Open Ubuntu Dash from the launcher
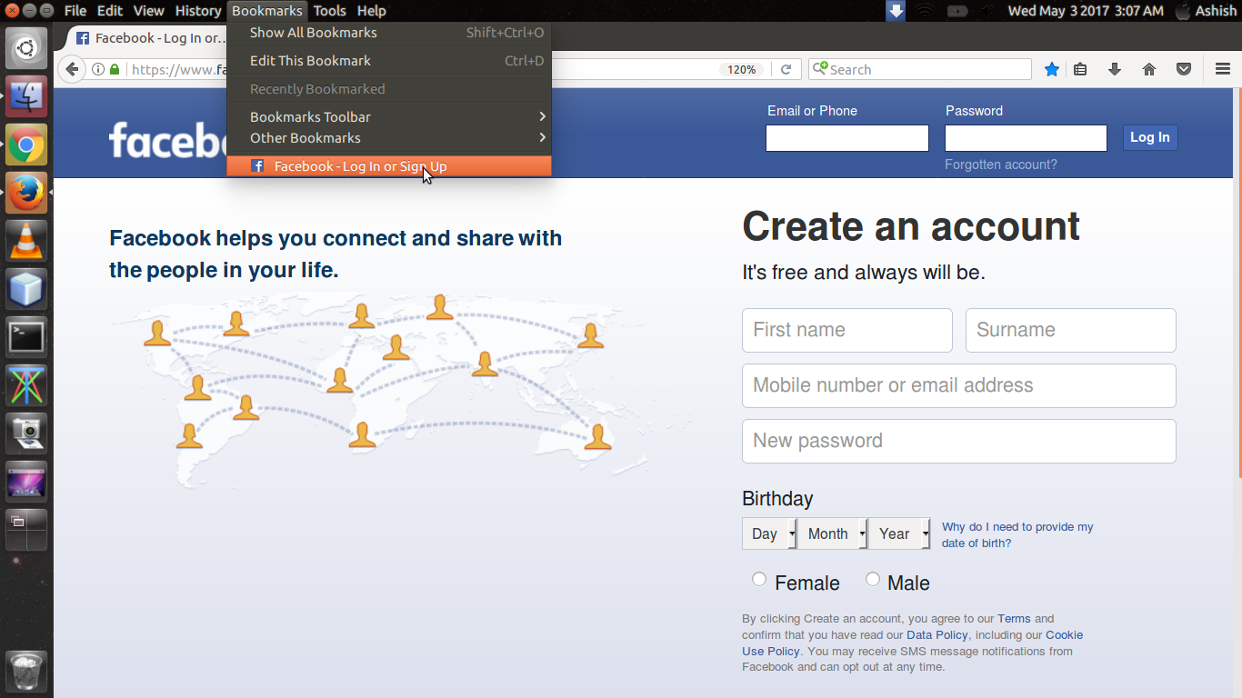The width and height of the screenshot is (1242, 698). point(26,48)
